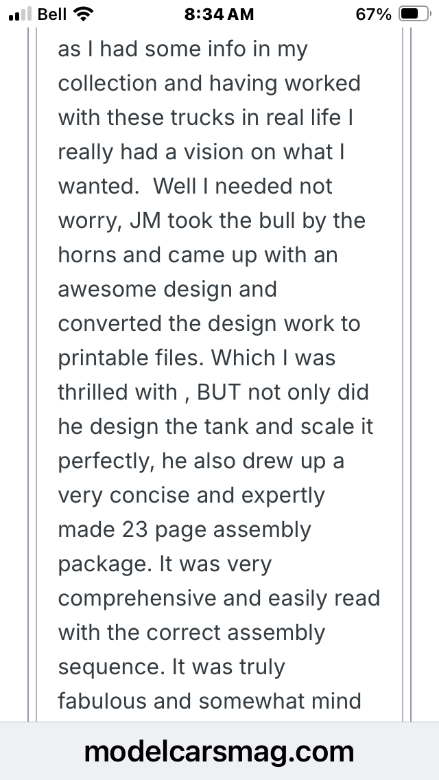439x780 pixels.
Task: Click the word "perfectly," in the post
Action: (106, 462)
